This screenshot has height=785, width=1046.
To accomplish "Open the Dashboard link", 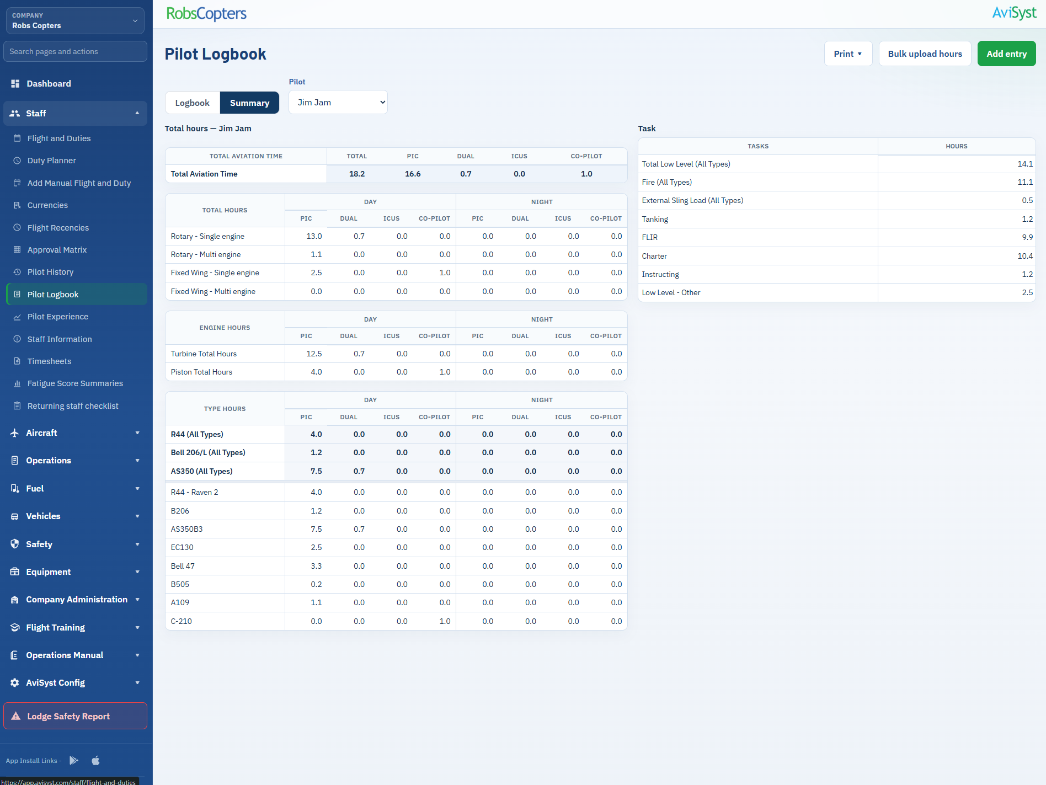I will pyautogui.click(x=75, y=83).
